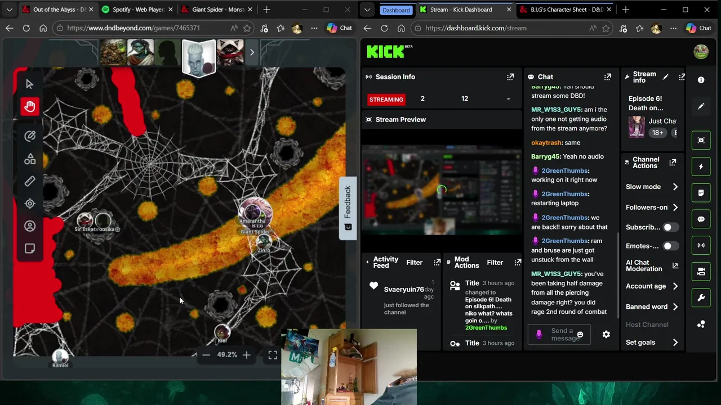This screenshot has height=405, width=721.
Task: Click the three-dots cluster icon in Kick sidebar
Action: (x=701, y=324)
